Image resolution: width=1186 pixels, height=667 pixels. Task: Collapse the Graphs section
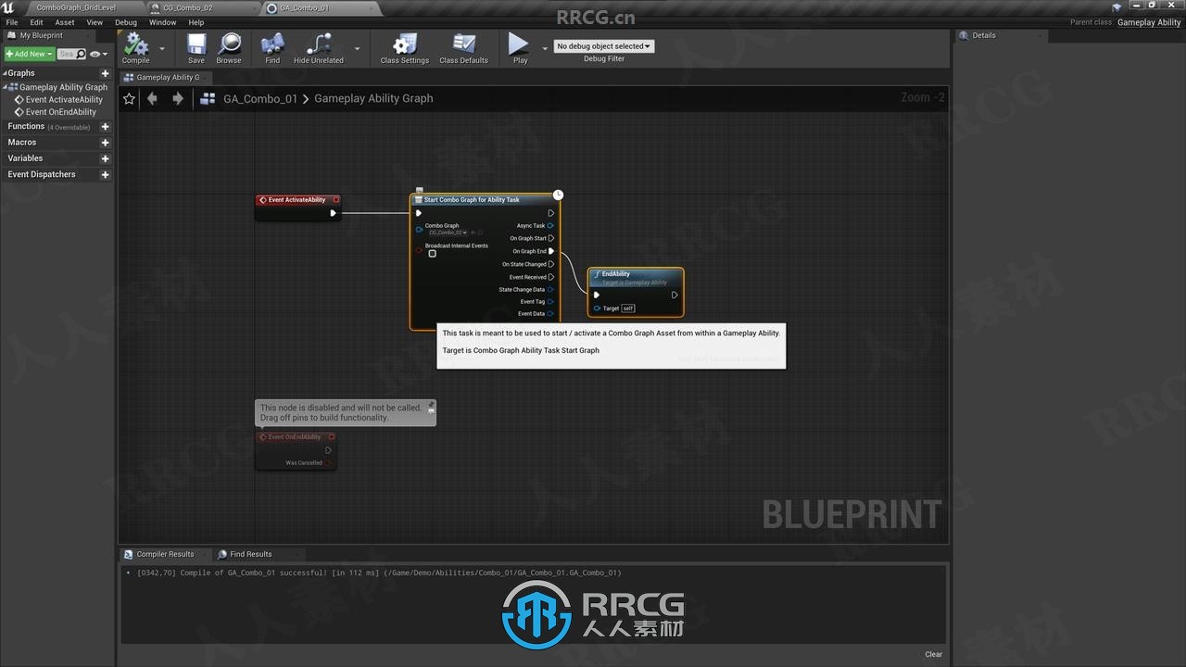5,73
